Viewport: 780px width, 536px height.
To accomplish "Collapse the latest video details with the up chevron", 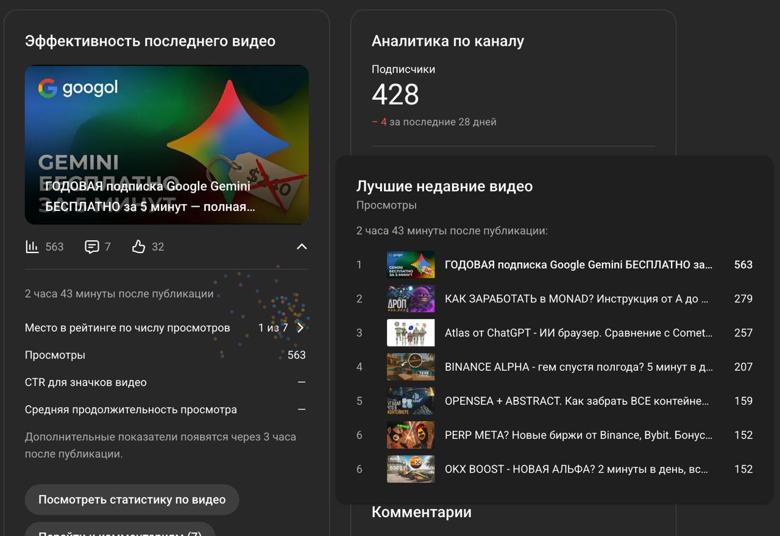I will pyautogui.click(x=302, y=247).
